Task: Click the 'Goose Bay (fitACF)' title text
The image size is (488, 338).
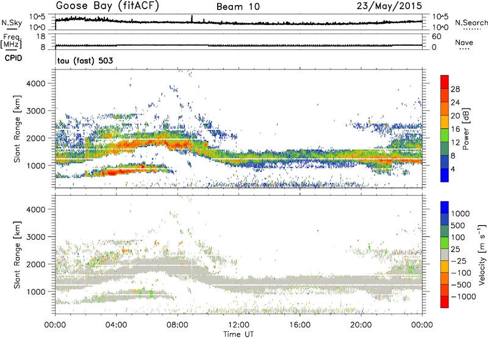Action: point(107,6)
